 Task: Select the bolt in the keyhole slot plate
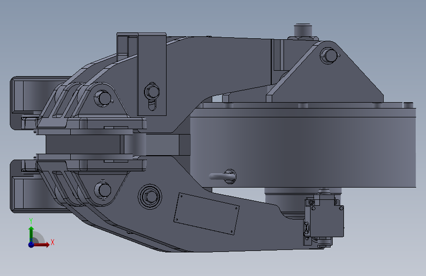[x=152, y=92]
